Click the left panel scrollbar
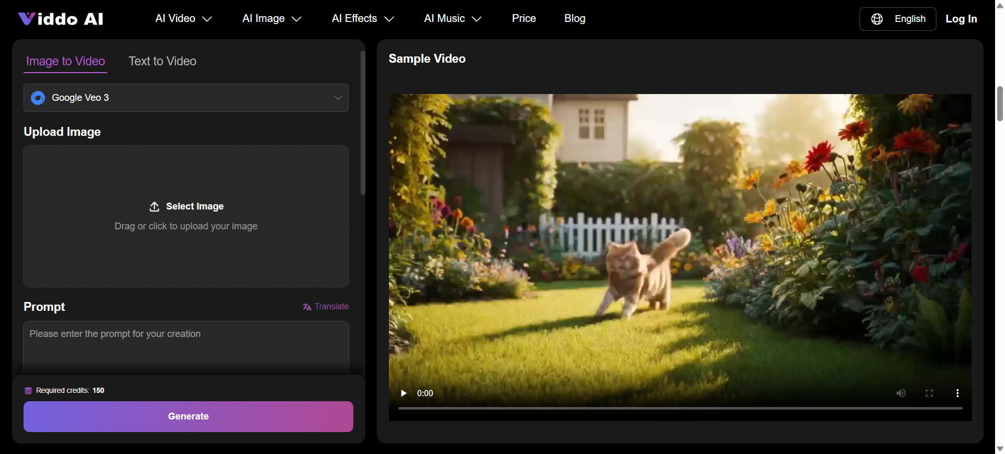The width and height of the screenshot is (1005, 454). pyautogui.click(x=363, y=123)
